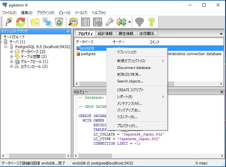
Task: Click the pgAdmin elephant title bar icon
Action: 5,5
